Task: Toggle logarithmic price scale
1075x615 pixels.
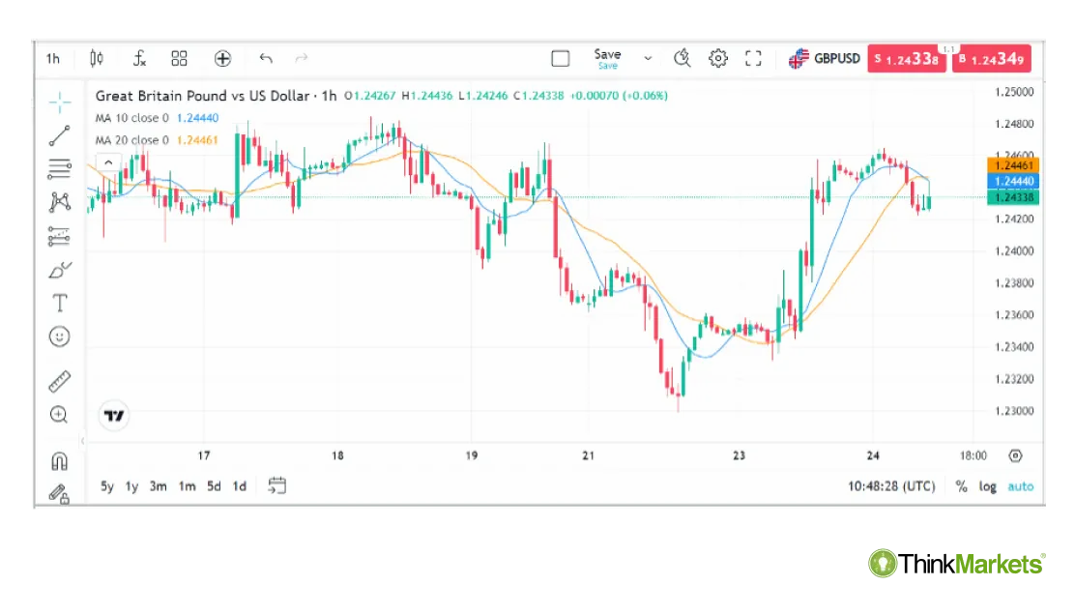Action: coord(987,486)
